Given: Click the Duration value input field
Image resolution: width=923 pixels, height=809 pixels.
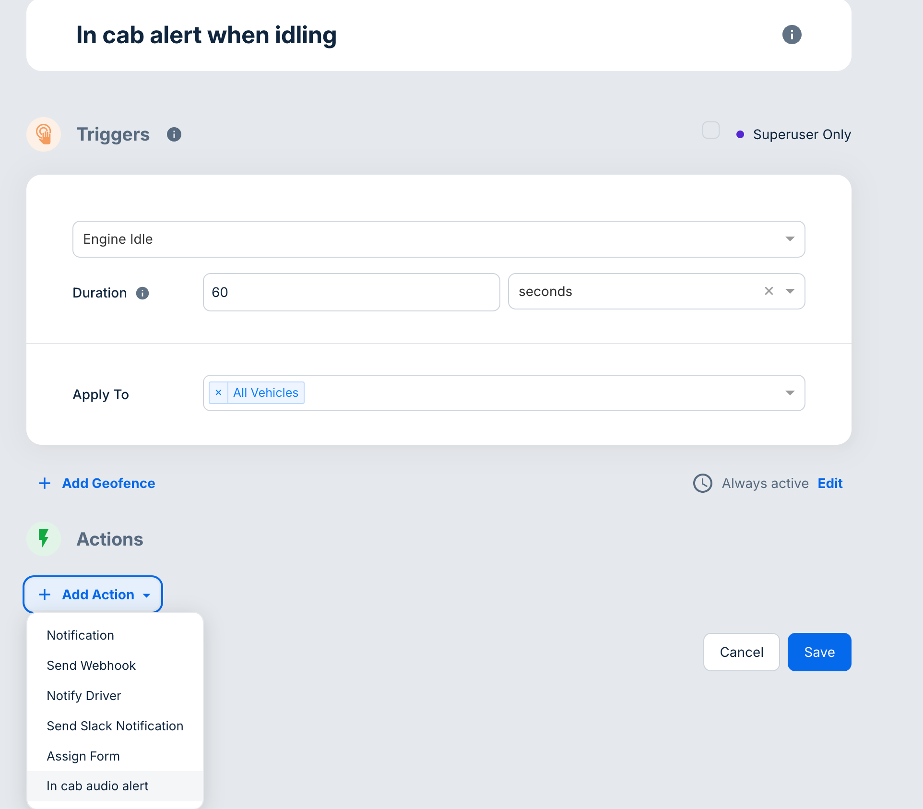Looking at the screenshot, I should click(351, 292).
